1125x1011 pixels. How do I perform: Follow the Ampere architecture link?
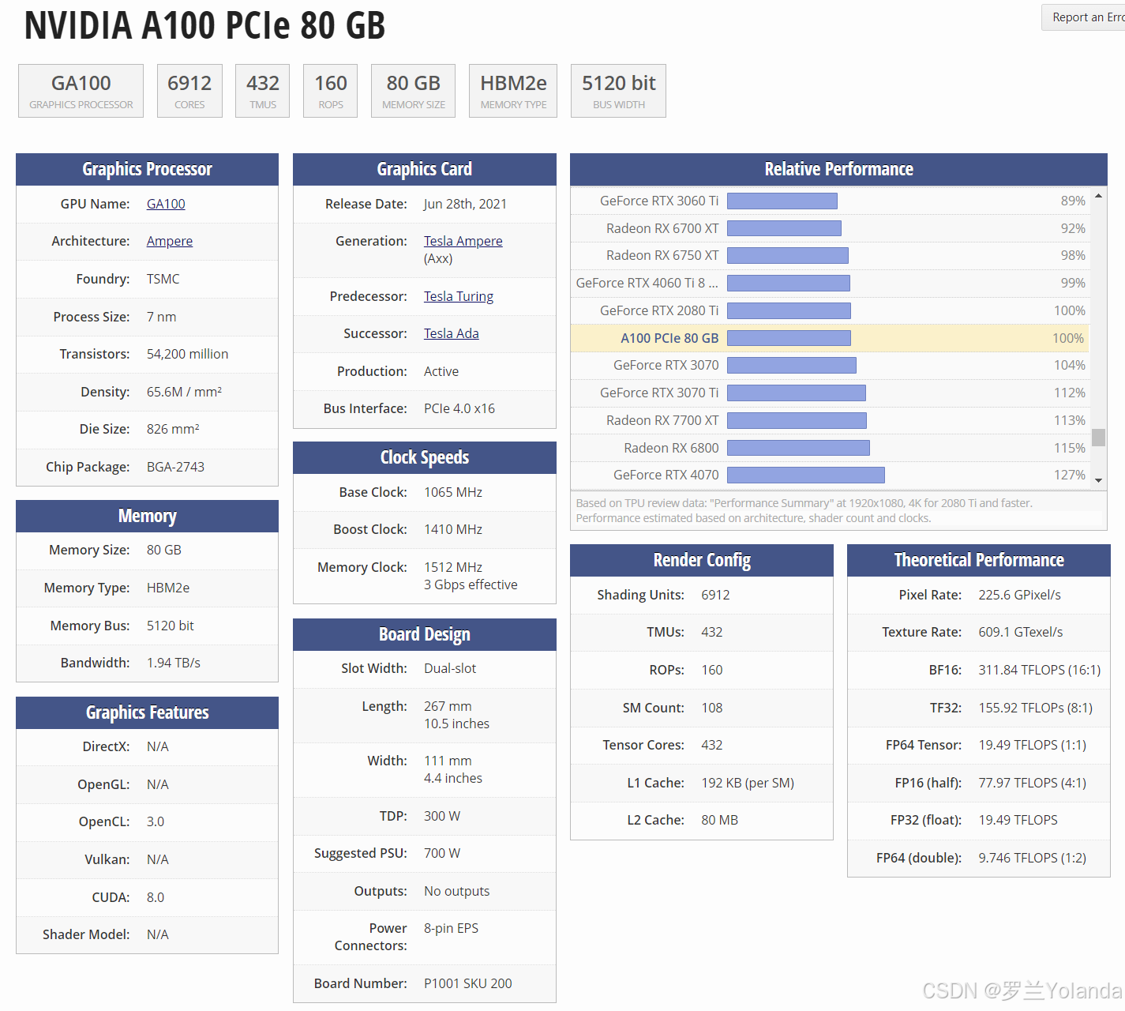click(x=170, y=241)
